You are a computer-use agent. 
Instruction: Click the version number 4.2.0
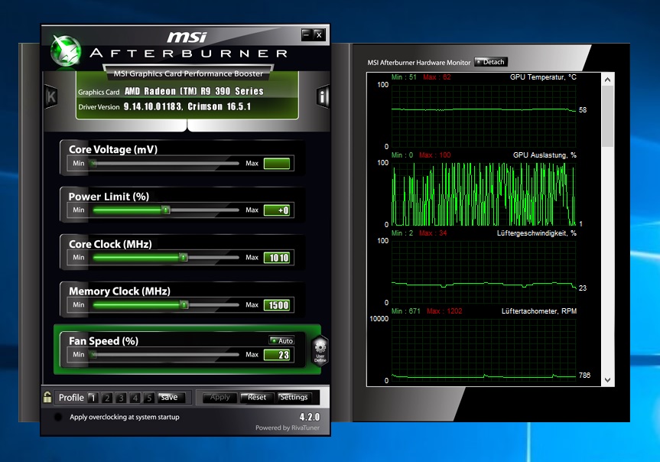[x=310, y=417]
